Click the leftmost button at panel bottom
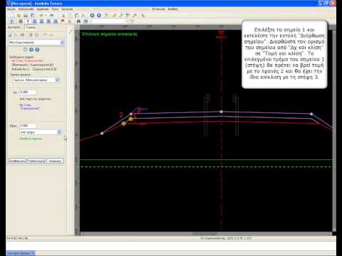Viewport: 342px width, 256px height. (x=17, y=161)
